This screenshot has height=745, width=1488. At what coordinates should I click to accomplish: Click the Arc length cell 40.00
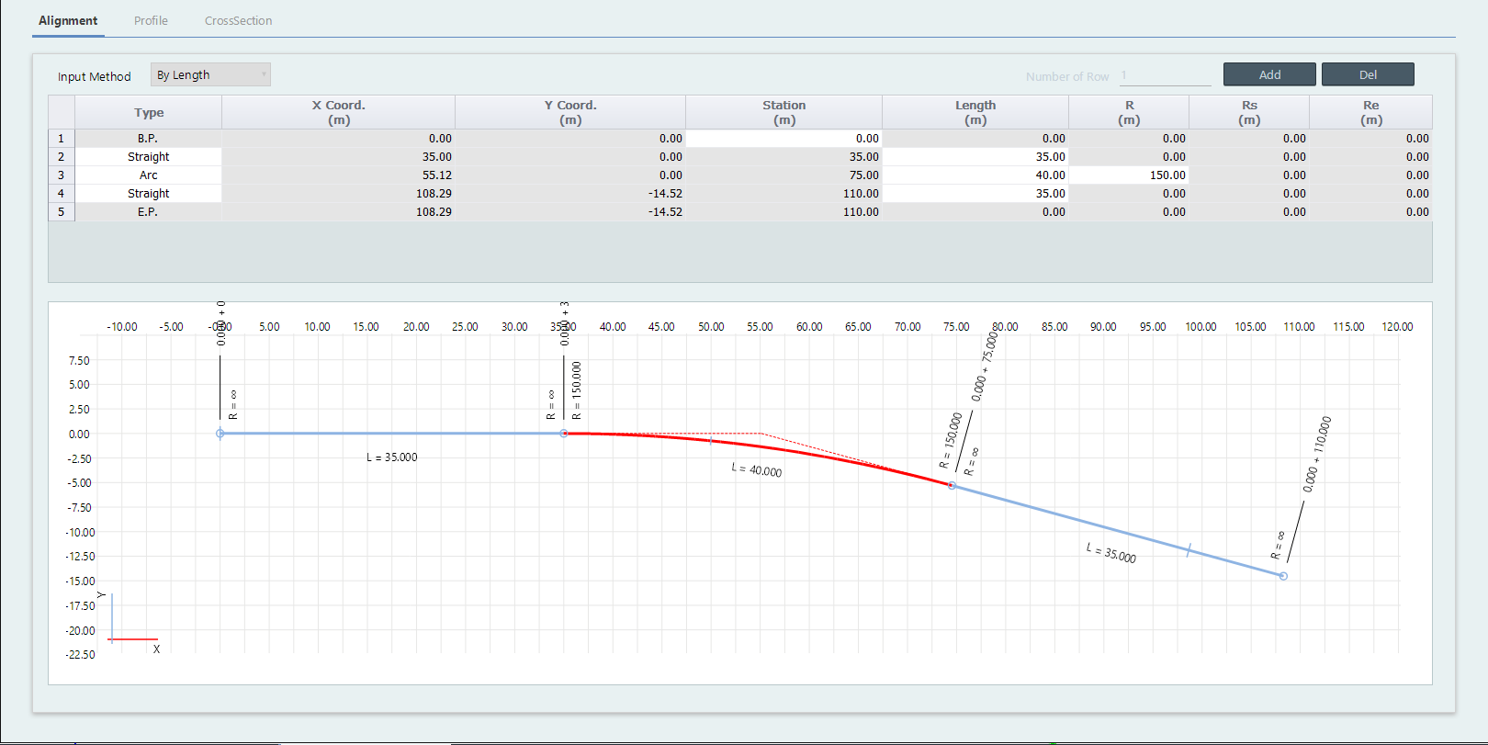975,175
